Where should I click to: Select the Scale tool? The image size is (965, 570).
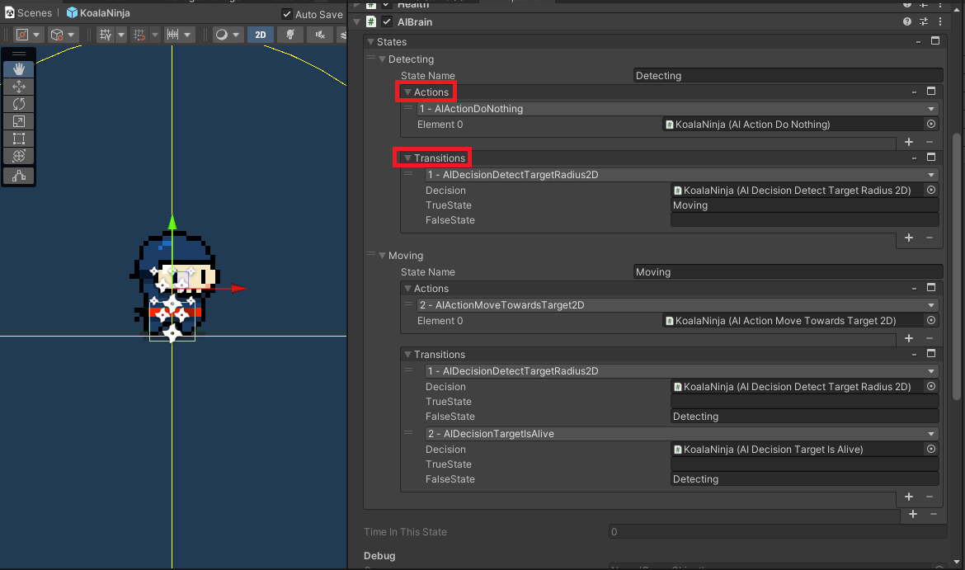[x=18, y=121]
